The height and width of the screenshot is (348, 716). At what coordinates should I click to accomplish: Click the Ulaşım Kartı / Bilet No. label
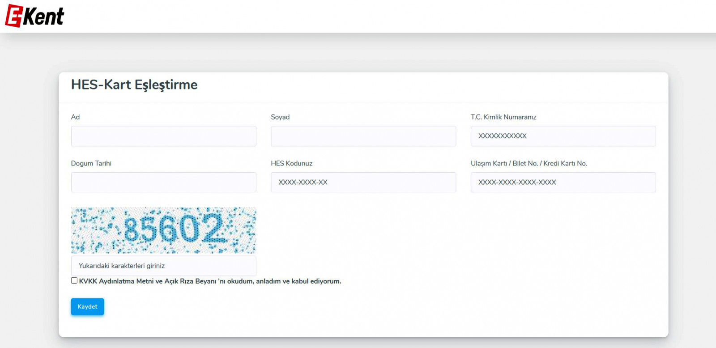[x=528, y=164]
